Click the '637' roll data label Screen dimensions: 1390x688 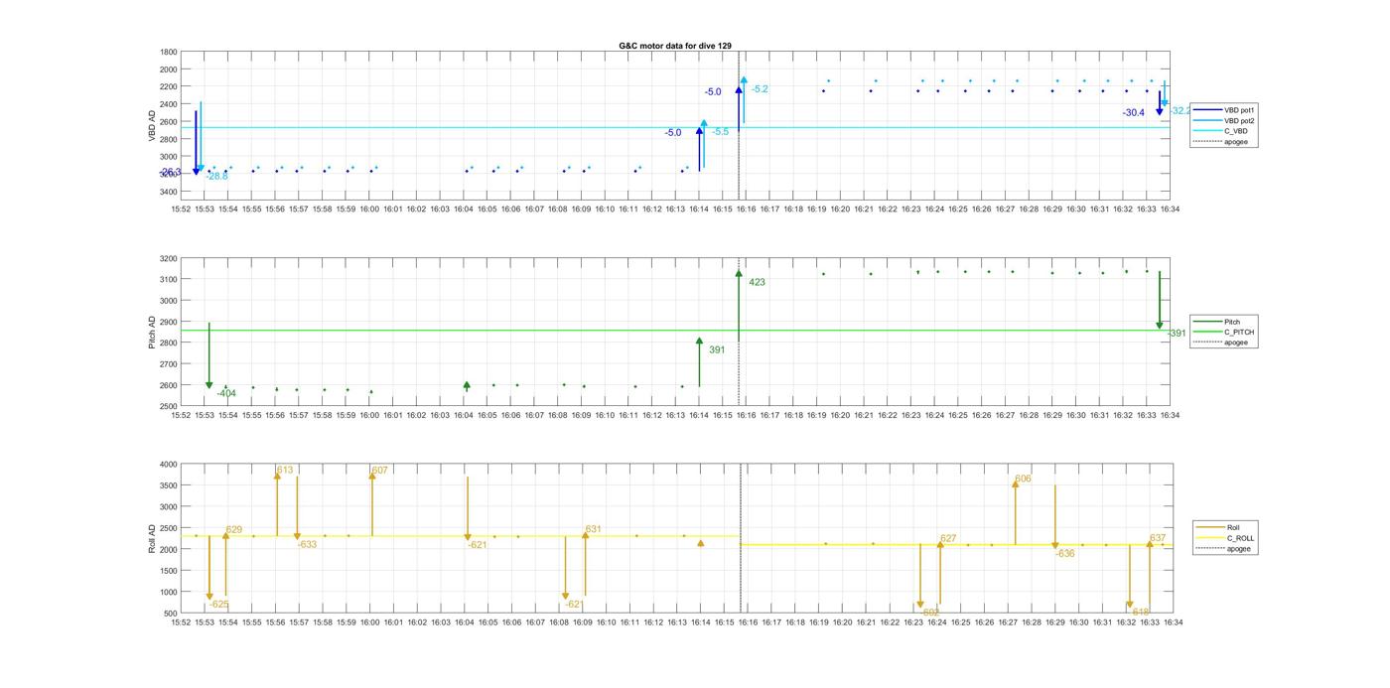1158,538
